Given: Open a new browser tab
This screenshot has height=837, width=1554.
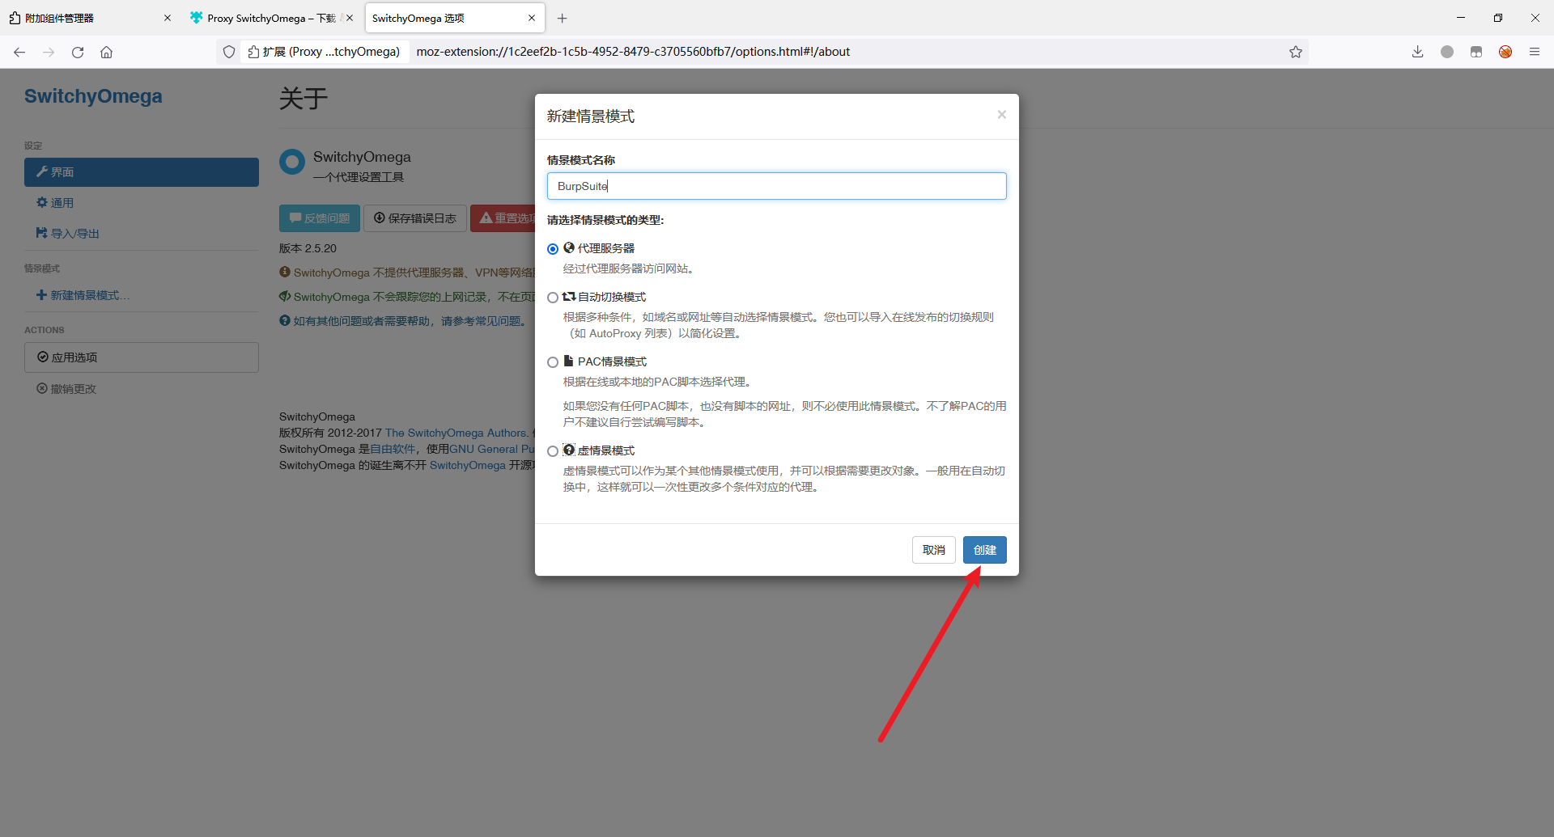Looking at the screenshot, I should point(563,18).
